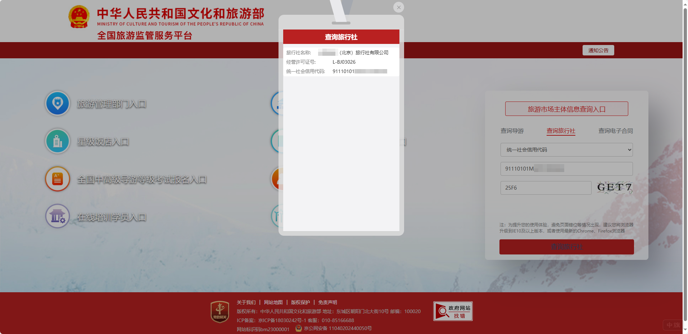Click the Ministry of Culture national emblem logo
688x334 pixels.
(x=79, y=16)
